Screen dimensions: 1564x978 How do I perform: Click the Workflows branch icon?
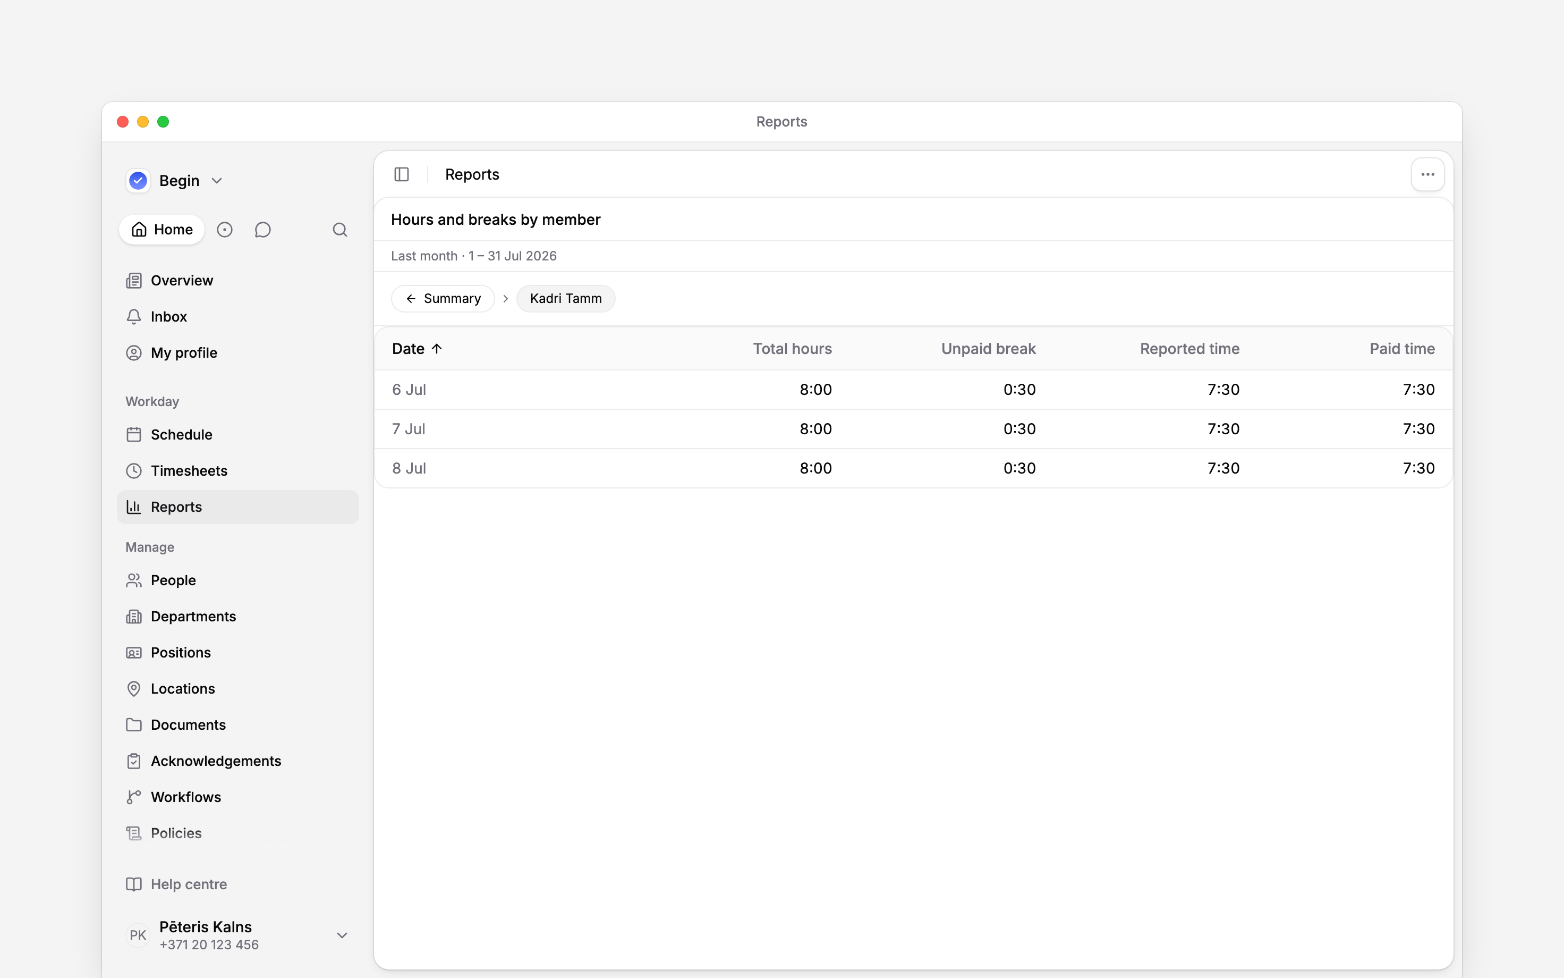134,797
